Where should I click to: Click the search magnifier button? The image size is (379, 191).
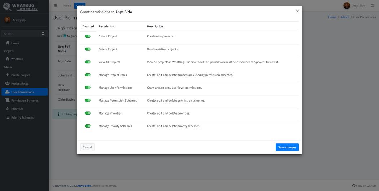43,34
